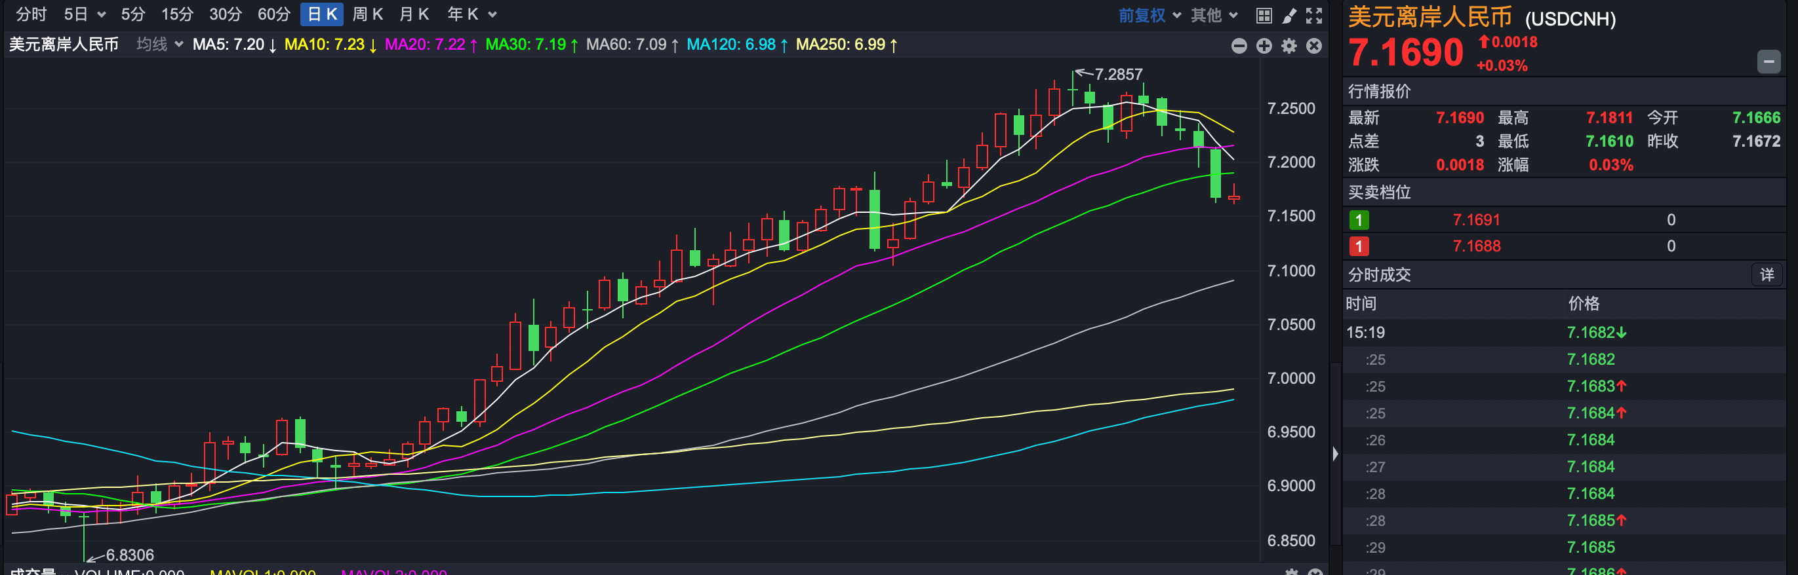Screen dimensions: 1798x575
Task: Open 详 trade details button
Action: click(1767, 274)
